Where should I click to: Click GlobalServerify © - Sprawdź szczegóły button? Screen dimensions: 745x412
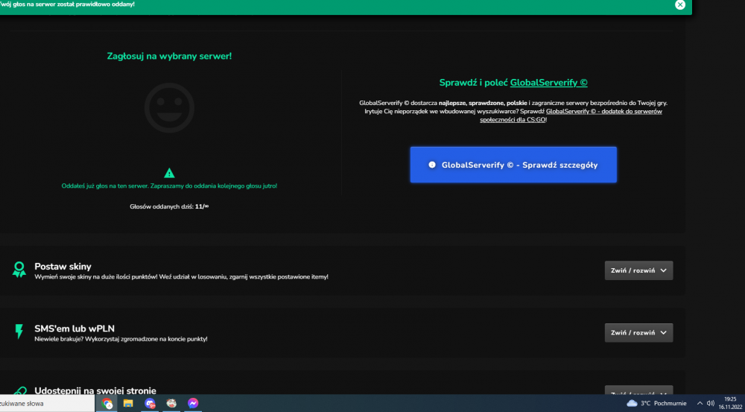[513, 165]
